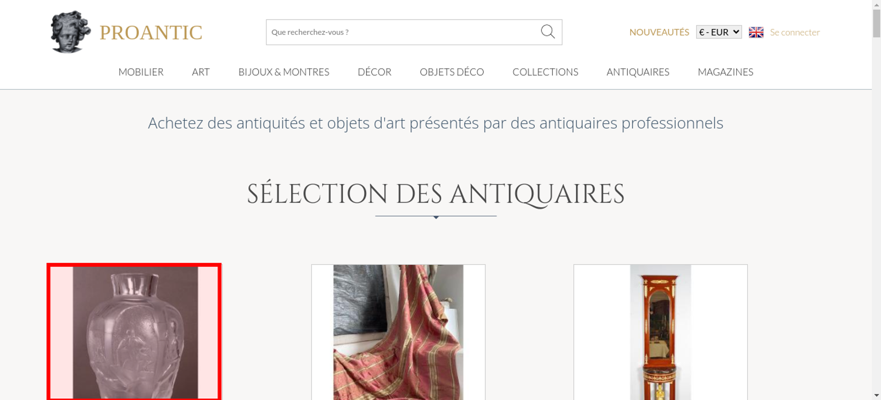Click the PROANTIC brand name text
Image resolution: width=881 pixels, height=400 pixels.
point(151,33)
